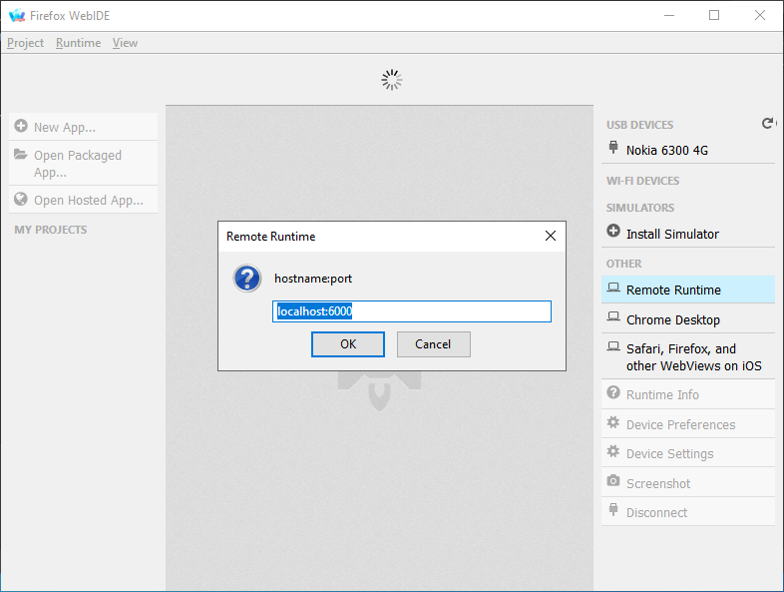Click Install Simulator text
The width and height of the screenshot is (784, 592).
(x=672, y=235)
